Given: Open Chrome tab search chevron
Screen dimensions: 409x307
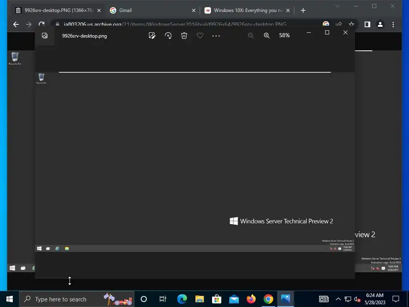Looking at the screenshot, I should (337, 6).
